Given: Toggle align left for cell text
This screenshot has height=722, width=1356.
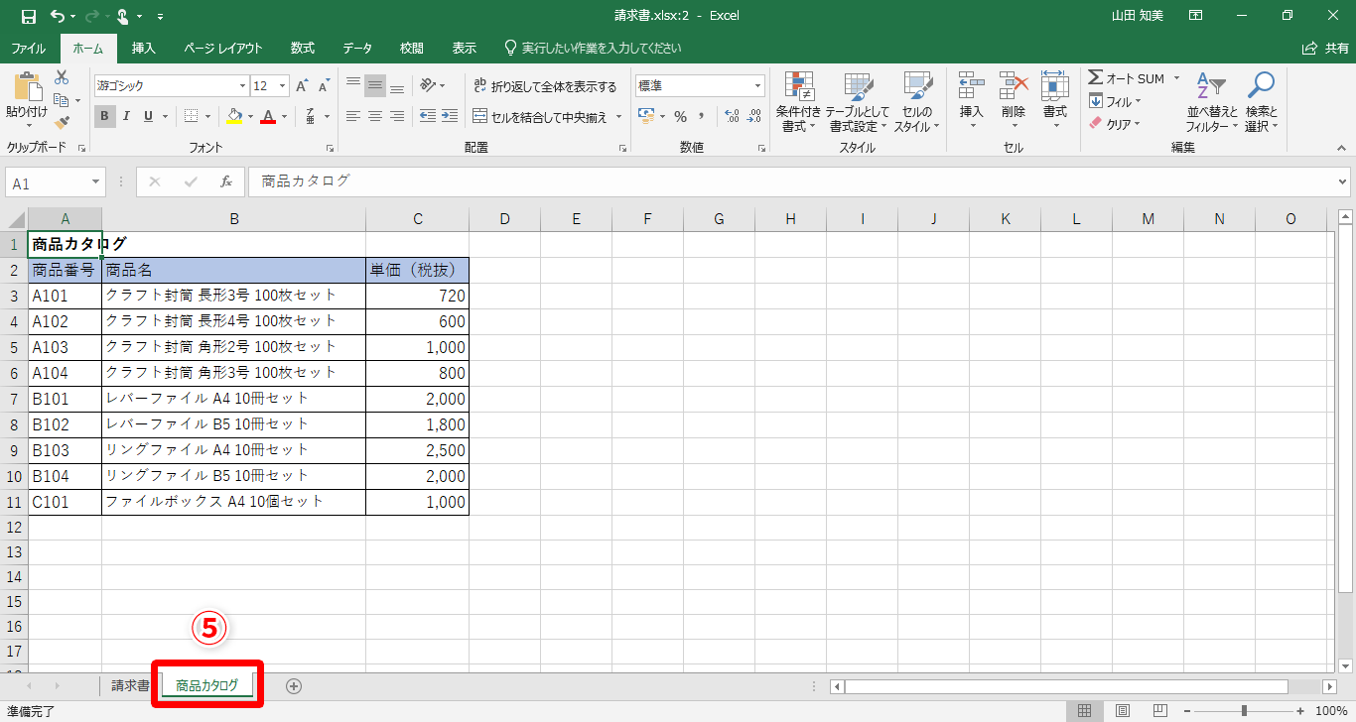Looking at the screenshot, I should [352, 116].
